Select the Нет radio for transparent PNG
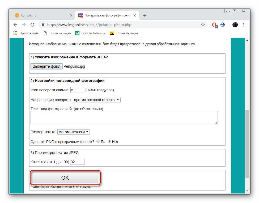 click(x=109, y=141)
